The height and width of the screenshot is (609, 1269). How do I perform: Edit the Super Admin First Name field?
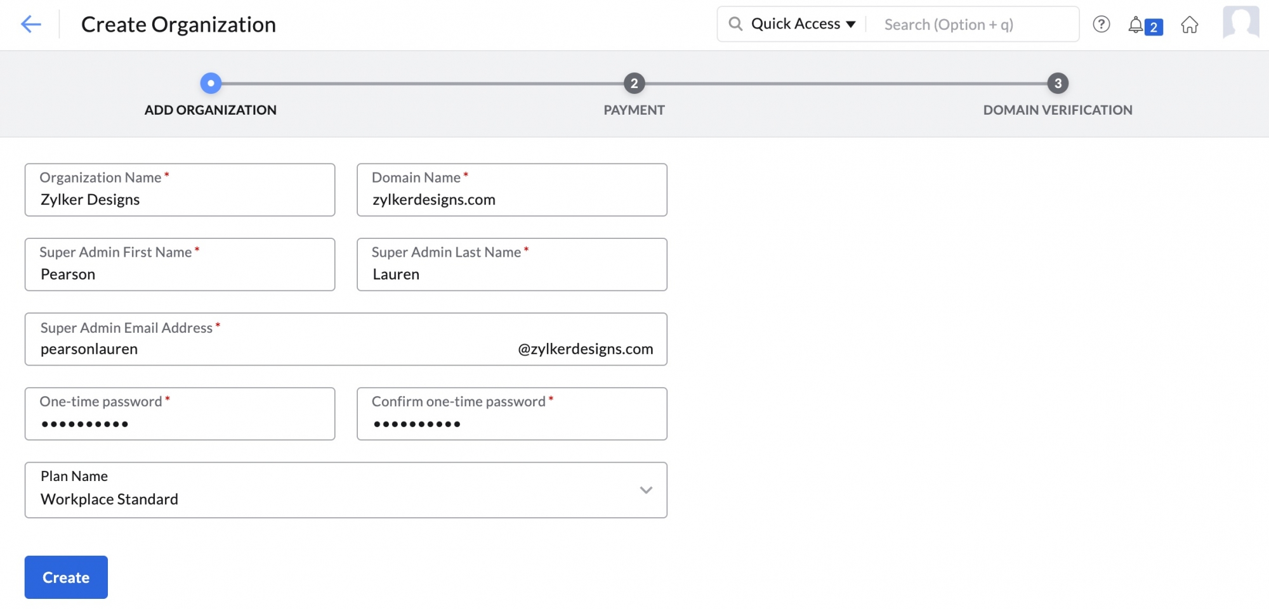pos(180,274)
